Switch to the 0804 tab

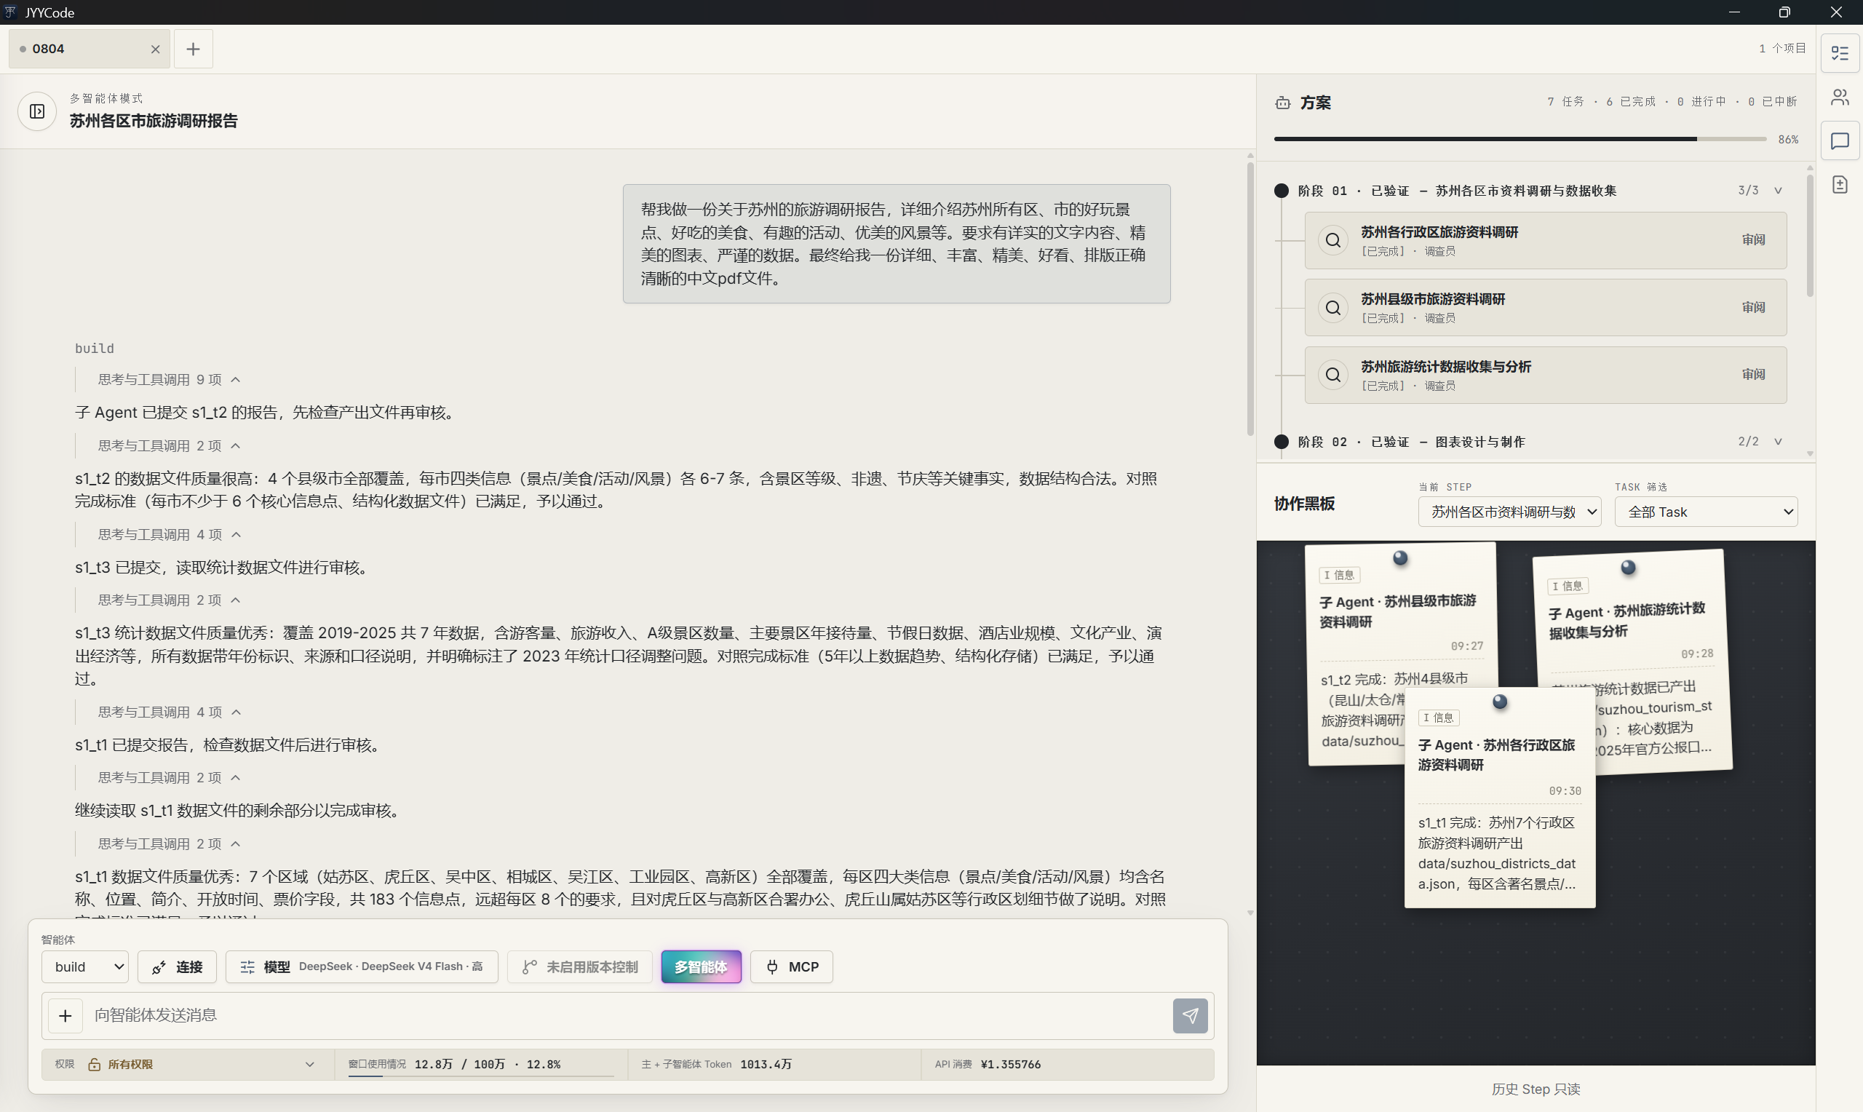click(x=89, y=49)
